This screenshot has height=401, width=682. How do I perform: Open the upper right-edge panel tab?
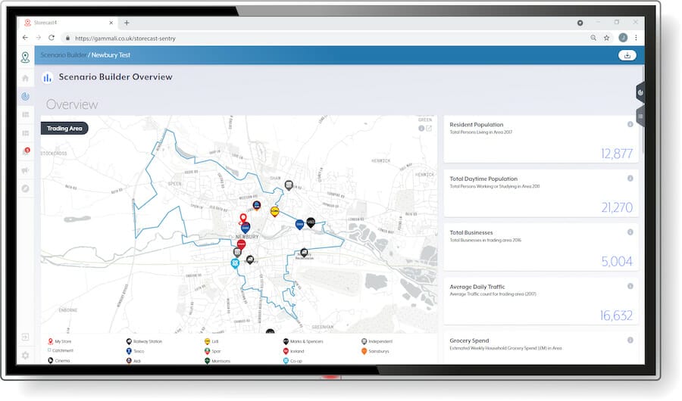click(640, 92)
